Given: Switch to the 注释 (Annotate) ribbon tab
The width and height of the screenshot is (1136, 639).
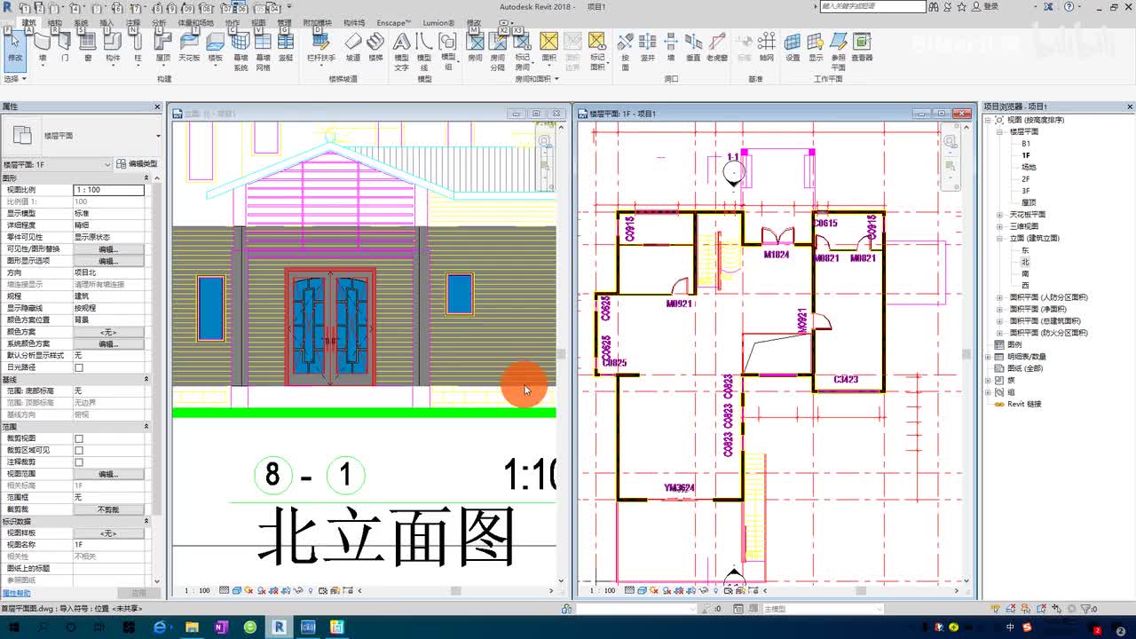Looking at the screenshot, I should coord(132,22).
